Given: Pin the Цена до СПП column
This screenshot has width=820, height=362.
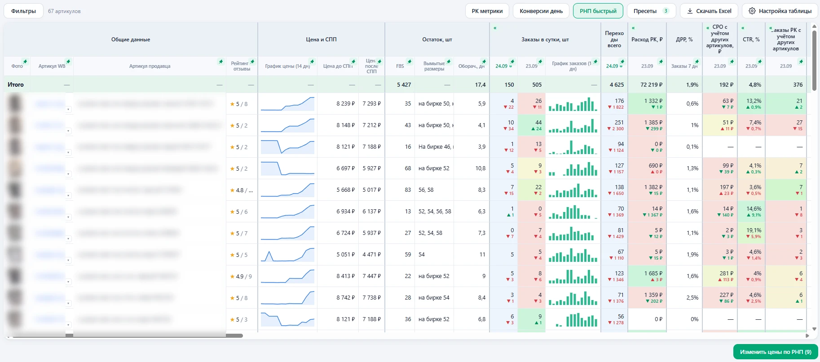Looking at the screenshot, I should click(353, 62).
